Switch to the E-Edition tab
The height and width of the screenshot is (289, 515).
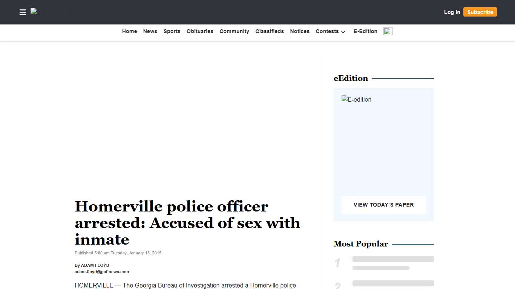pos(365,32)
